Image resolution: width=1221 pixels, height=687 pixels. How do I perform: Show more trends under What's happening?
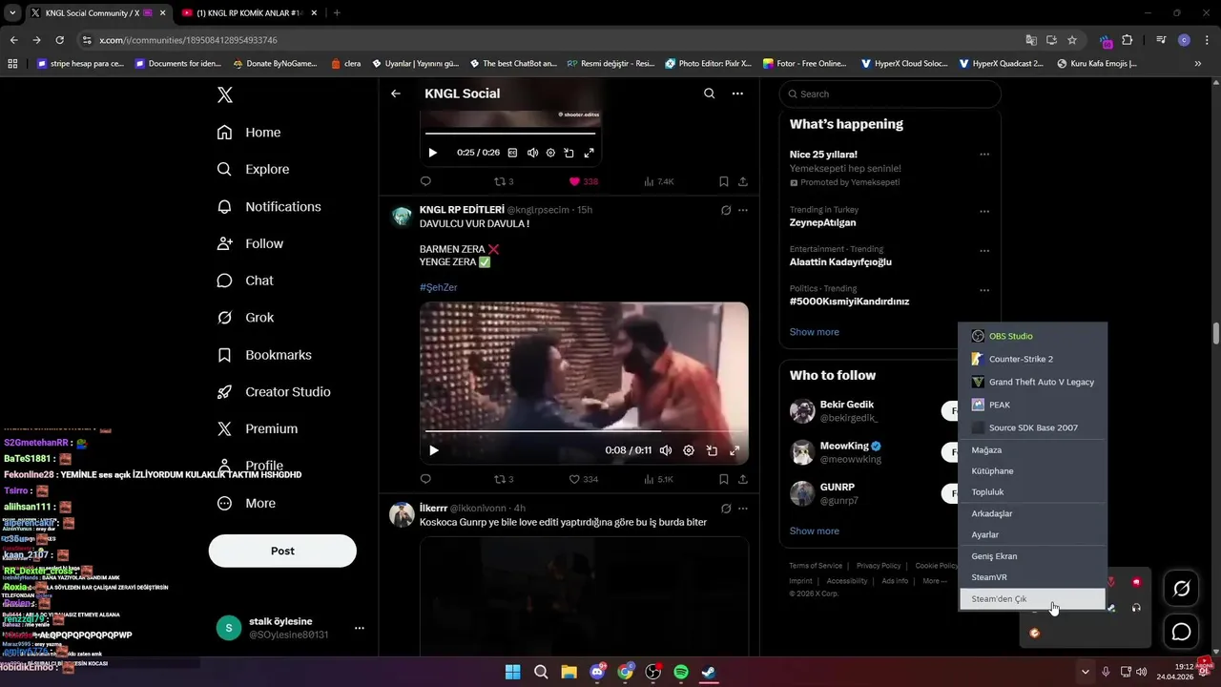click(815, 332)
